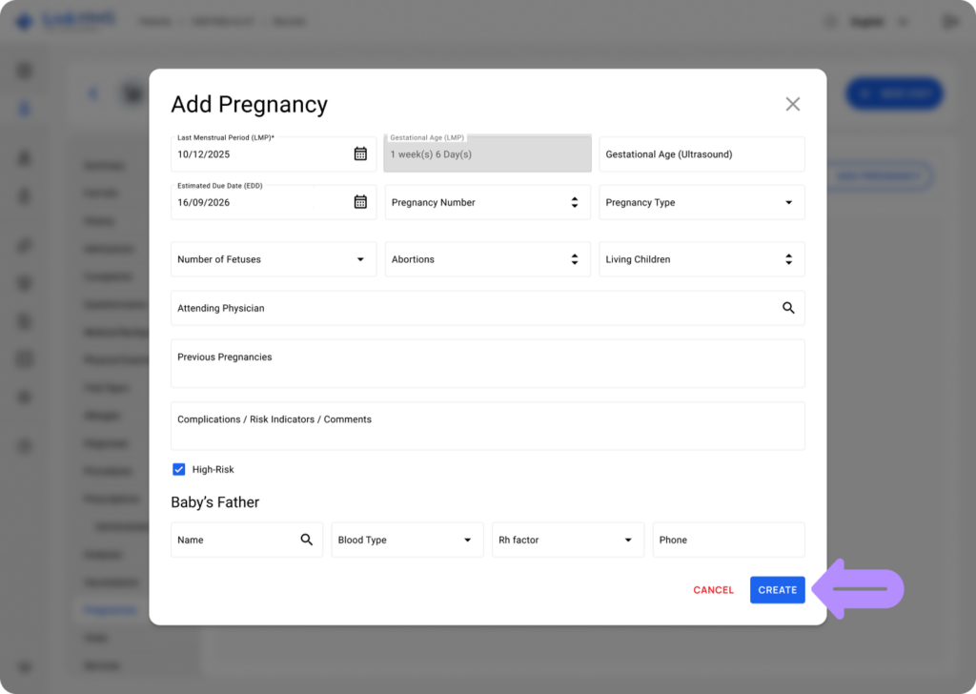Click the search icon in baby's father Name field
This screenshot has width=976, height=694.
(x=306, y=540)
